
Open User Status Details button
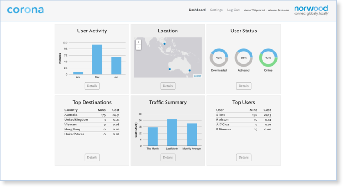(243, 86)
